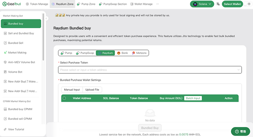
Task: Select Bundled buy in sidebar
Action: 21,24
